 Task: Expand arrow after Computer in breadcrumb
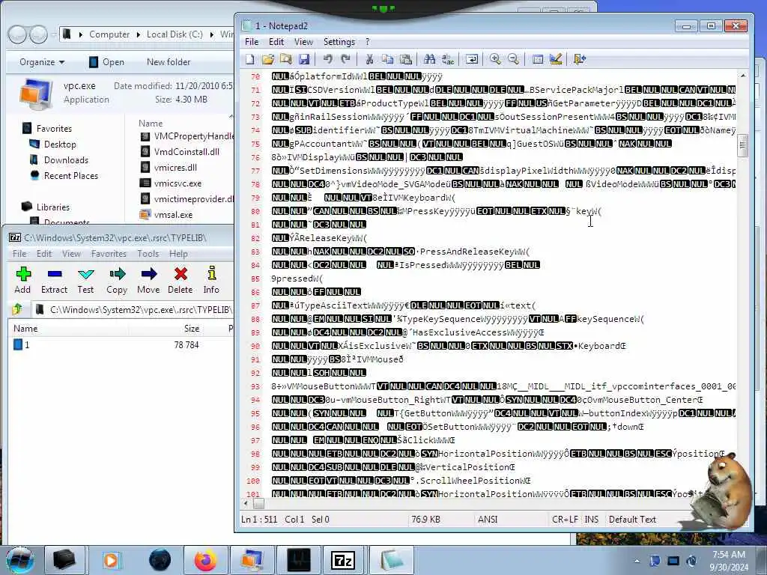pos(139,34)
